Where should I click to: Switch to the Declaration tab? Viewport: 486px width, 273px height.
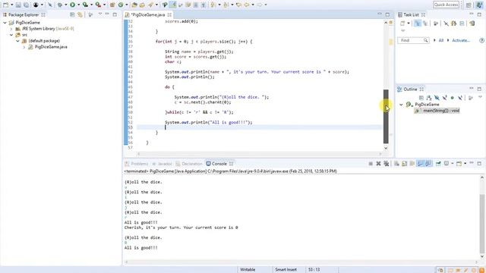(x=189, y=164)
